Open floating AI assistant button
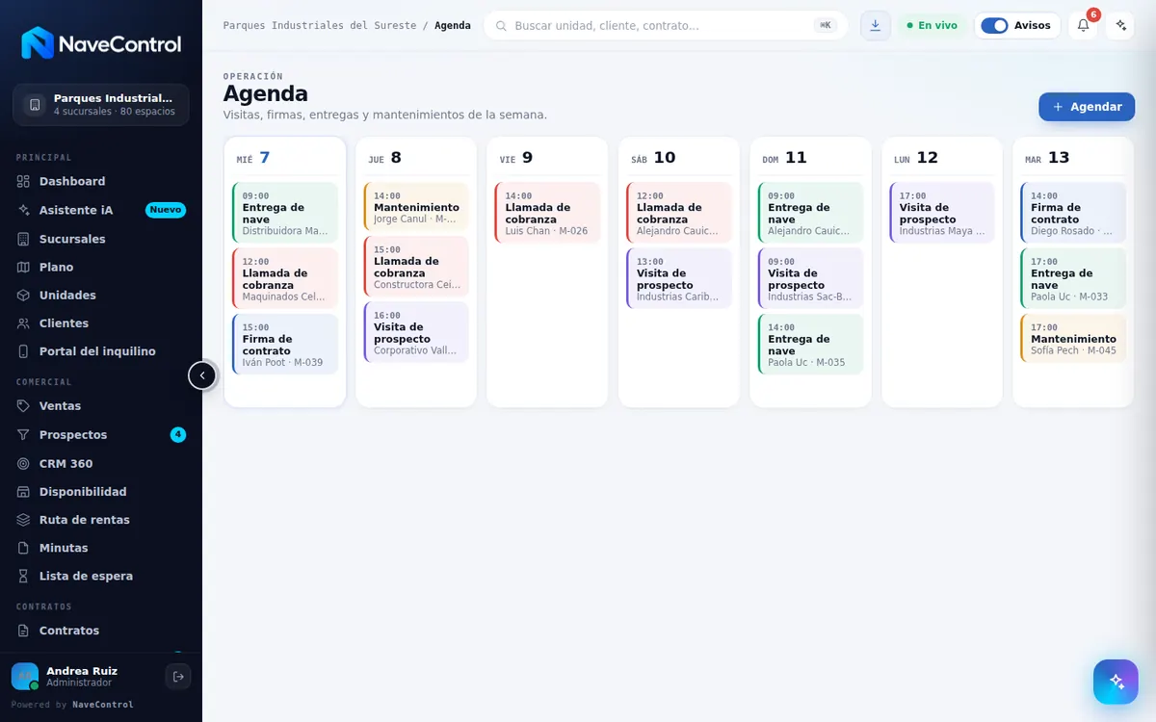Image resolution: width=1156 pixels, height=722 pixels. (x=1116, y=682)
